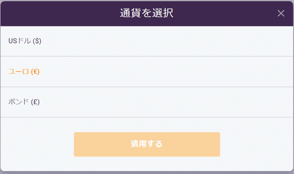Close the currency selection dialog
Image resolution: width=294 pixels, height=174 pixels.
click(x=281, y=13)
